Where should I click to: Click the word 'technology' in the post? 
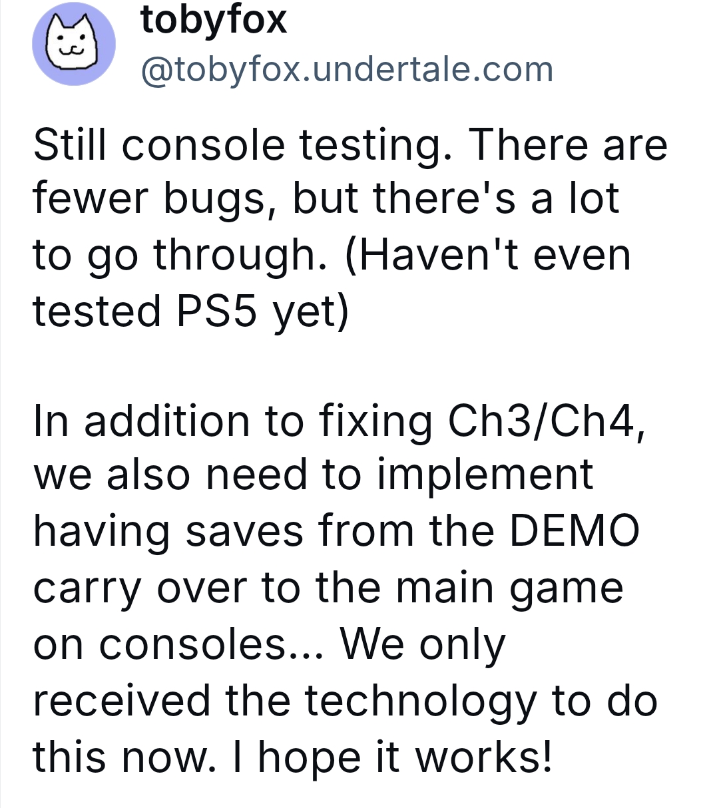421,702
